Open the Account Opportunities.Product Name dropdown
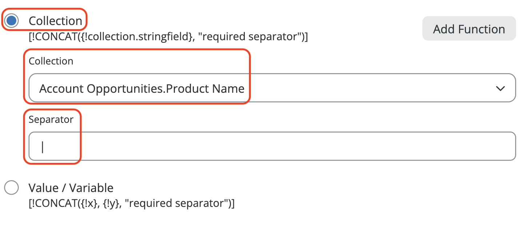 click(x=272, y=88)
